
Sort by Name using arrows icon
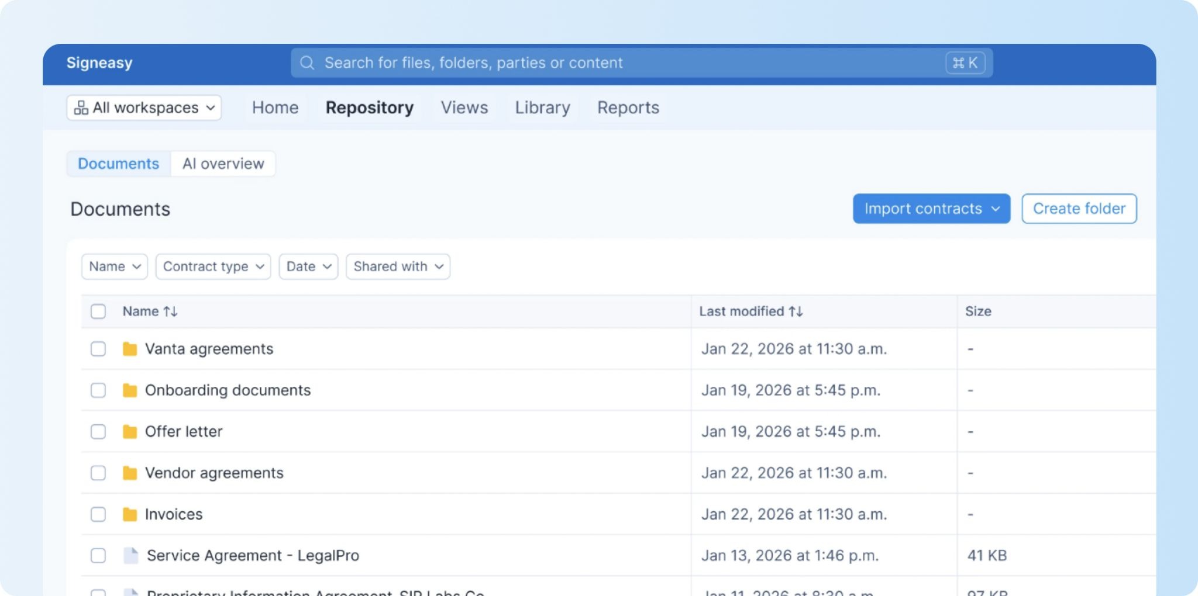(170, 311)
